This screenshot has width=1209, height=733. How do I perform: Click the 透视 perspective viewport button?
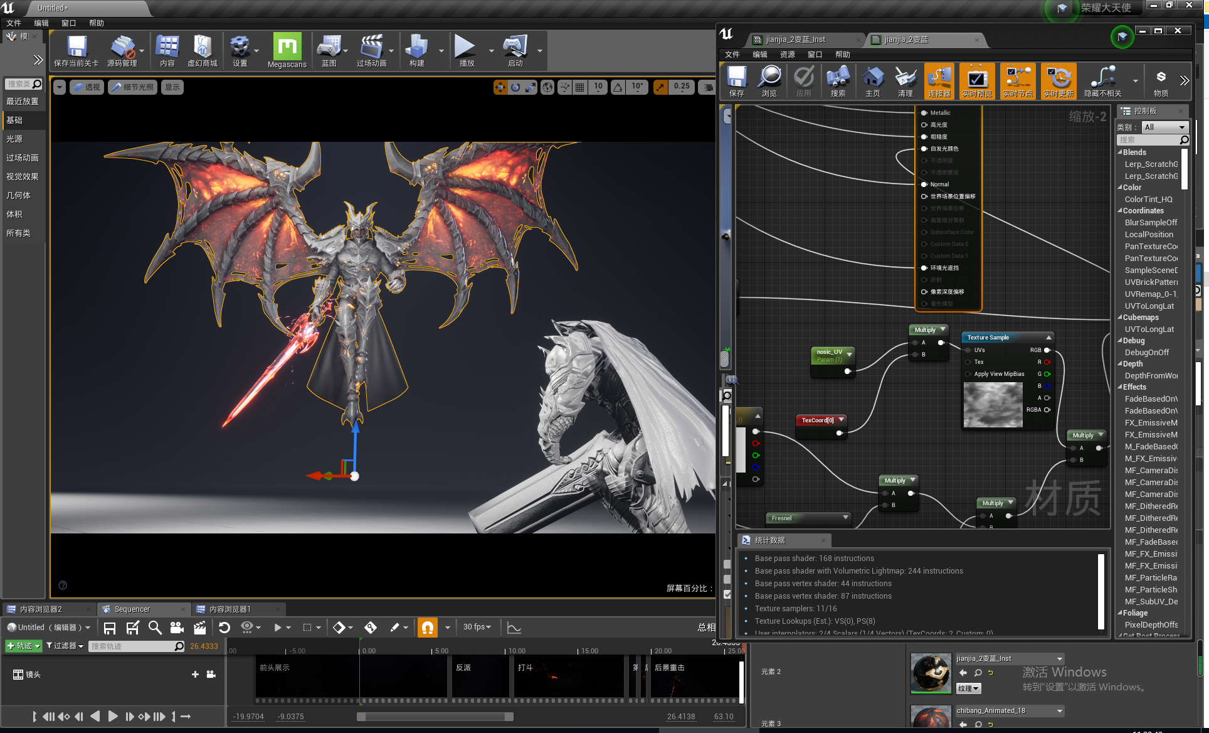(x=87, y=87)
